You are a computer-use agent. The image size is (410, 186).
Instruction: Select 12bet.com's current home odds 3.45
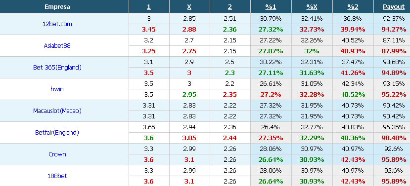(x=149, y=30)
